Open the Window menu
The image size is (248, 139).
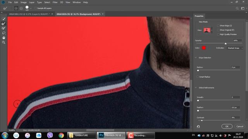tap(77, 2)
